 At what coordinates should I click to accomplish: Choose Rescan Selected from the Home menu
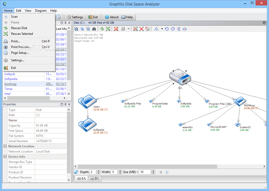[x=29, y=34]
